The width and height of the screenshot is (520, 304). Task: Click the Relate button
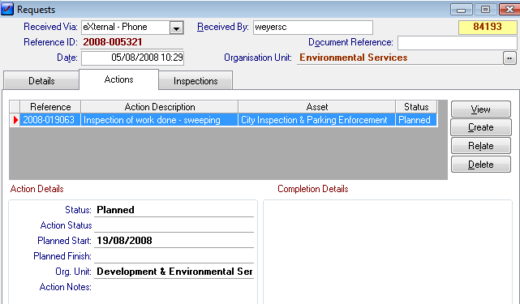click(480, 146)
